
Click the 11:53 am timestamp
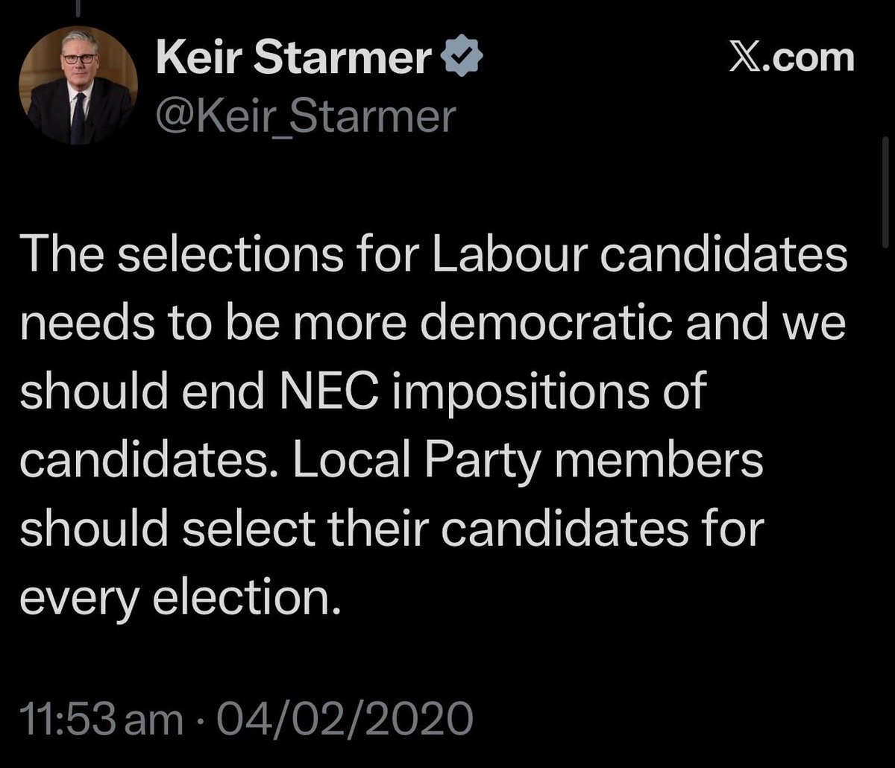click(101, 720)
